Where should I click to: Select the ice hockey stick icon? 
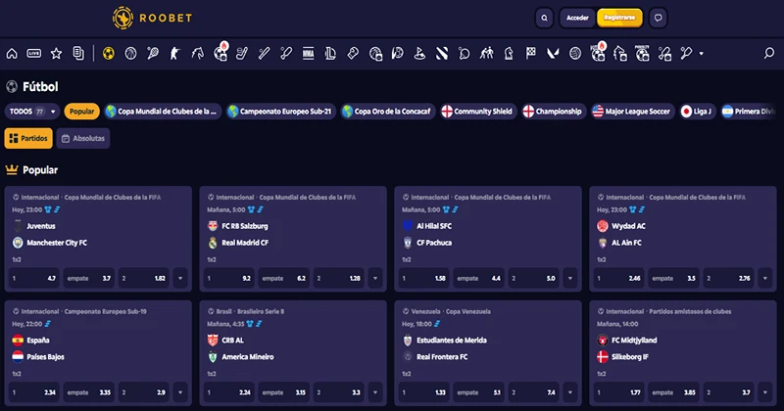(x=242, y=54)
